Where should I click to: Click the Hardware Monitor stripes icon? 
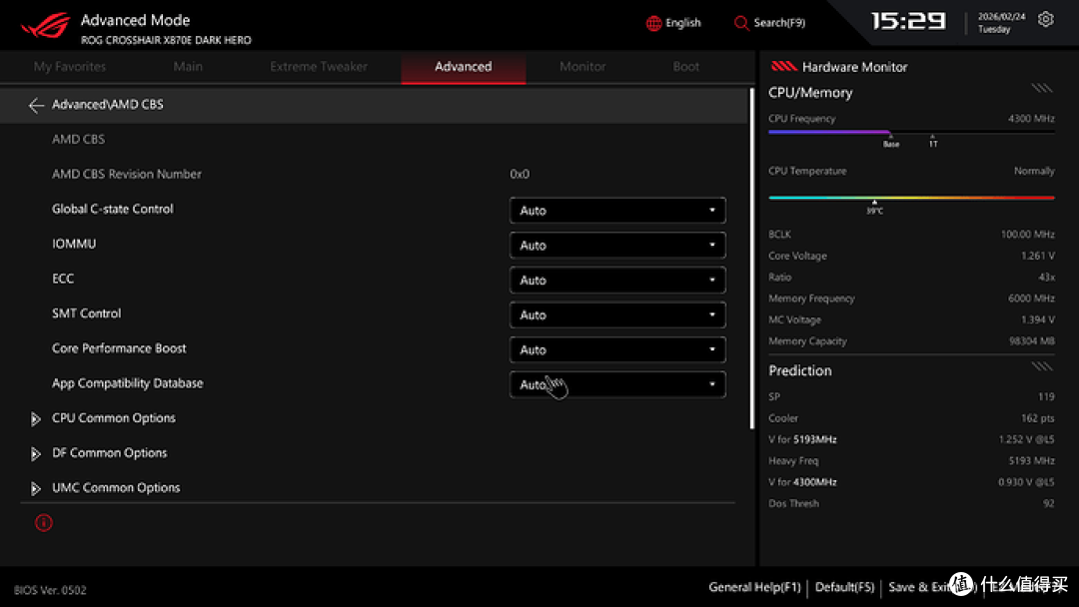[x=784, y=67]
